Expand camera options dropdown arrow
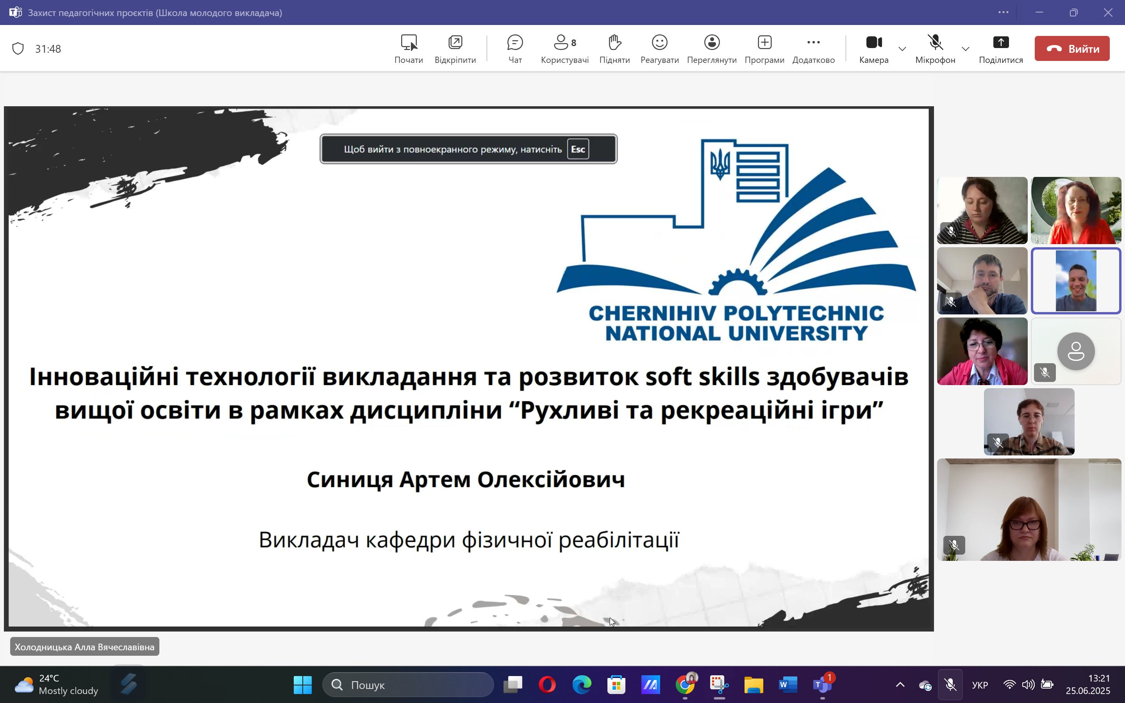This screenshot has height=703, width=1125. point(902,49)
